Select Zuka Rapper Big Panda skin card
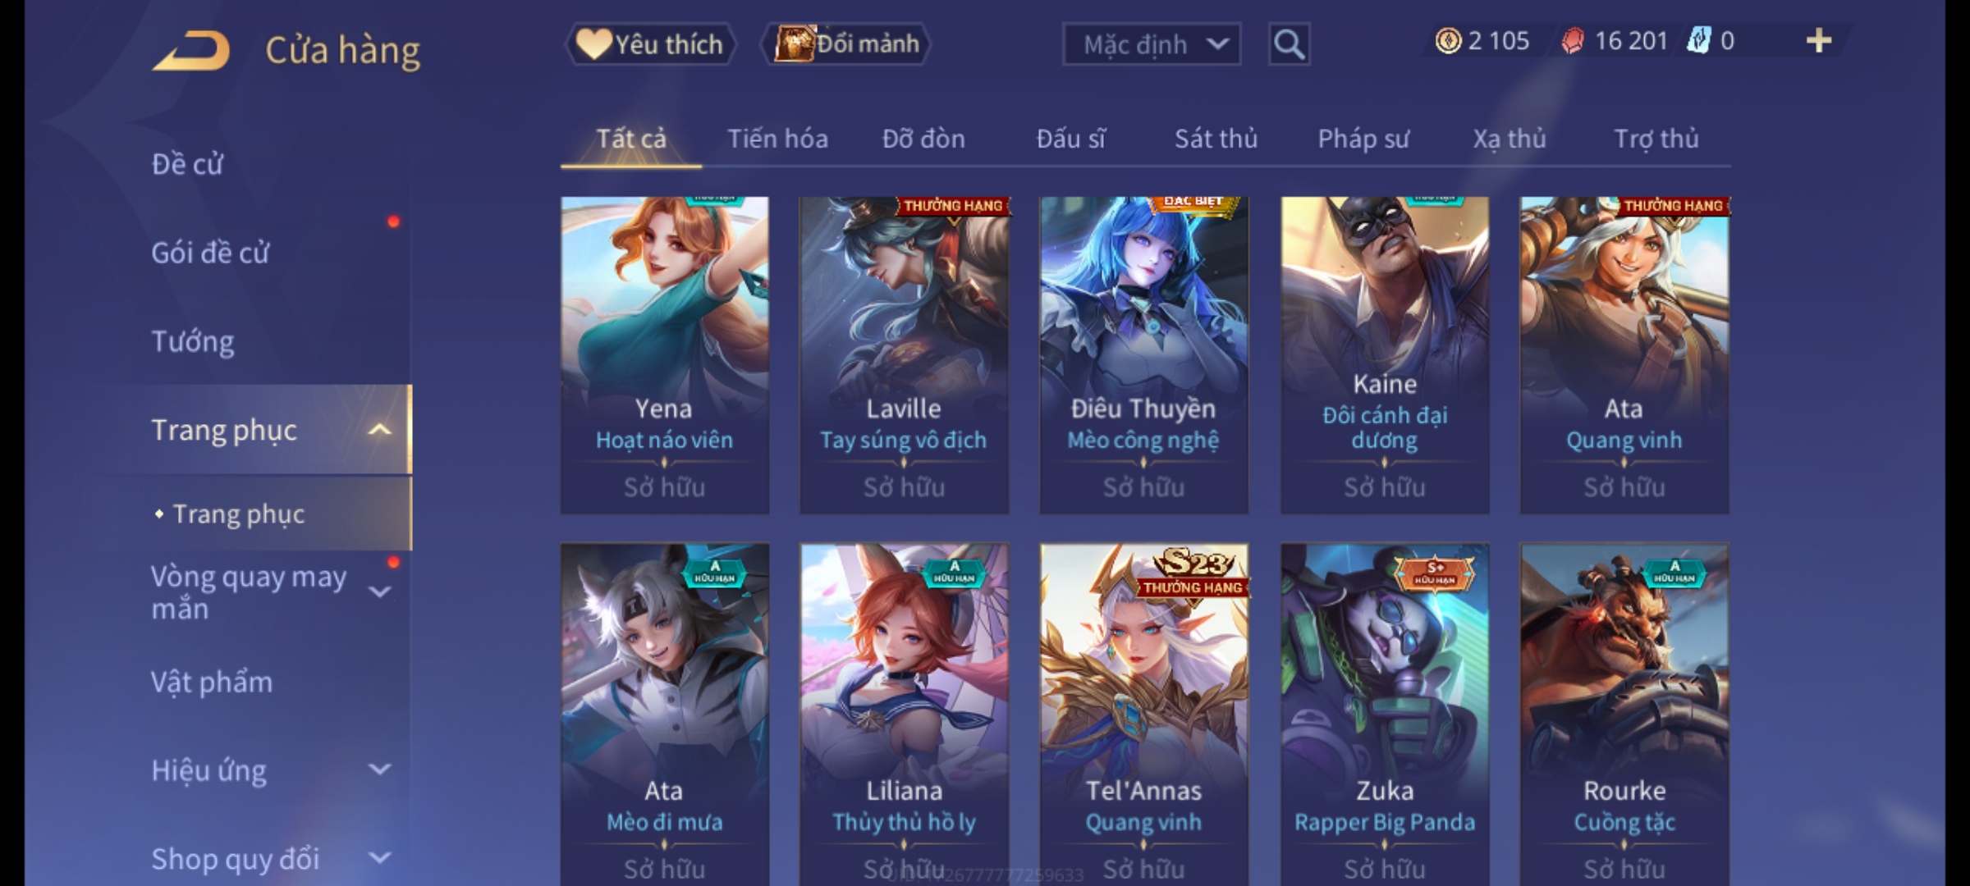Screen dimensions: 1970x886 click(x=1385, y=715)
